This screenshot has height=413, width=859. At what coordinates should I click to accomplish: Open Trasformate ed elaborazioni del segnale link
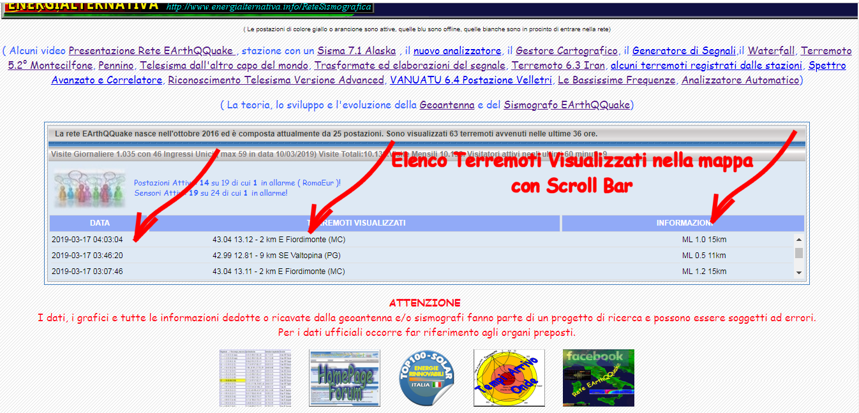(x=410, y=65)
